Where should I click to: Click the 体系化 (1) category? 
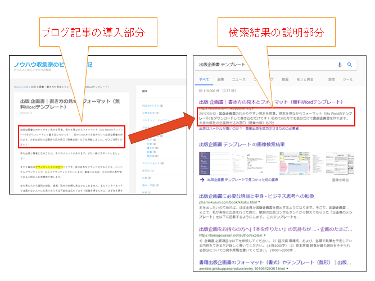[x=148, y=171]
